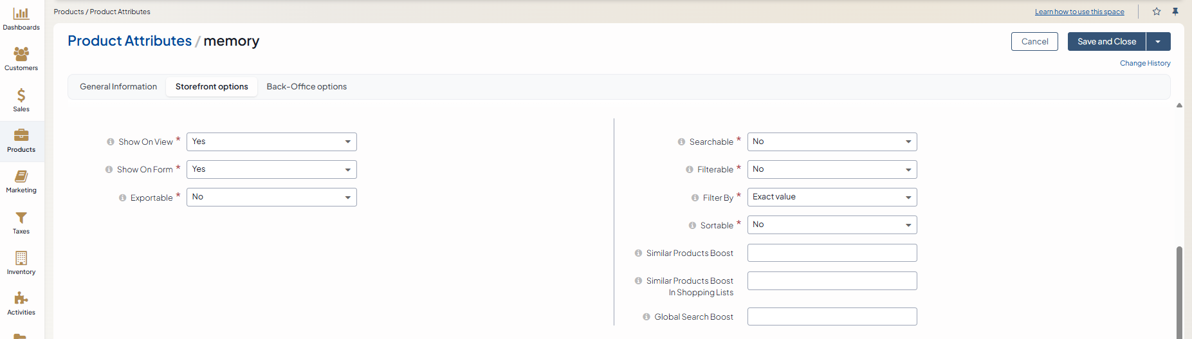Screen dimensions: 1192x339
Task: Open the Marketing sidebar section
Action: click(x=21, y=181)
